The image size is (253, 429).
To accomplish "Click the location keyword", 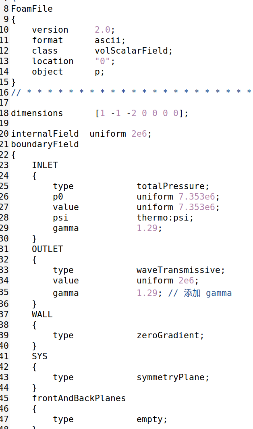I will (53, 61).
